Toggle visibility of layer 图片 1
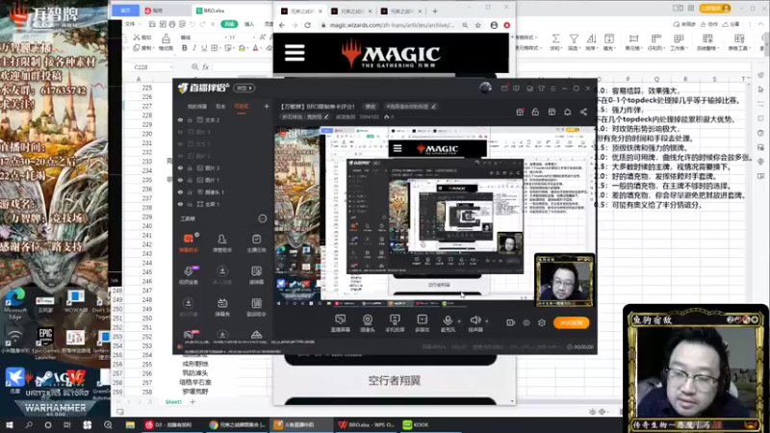This screenshot has width=770, height=433. click(181, 180)
